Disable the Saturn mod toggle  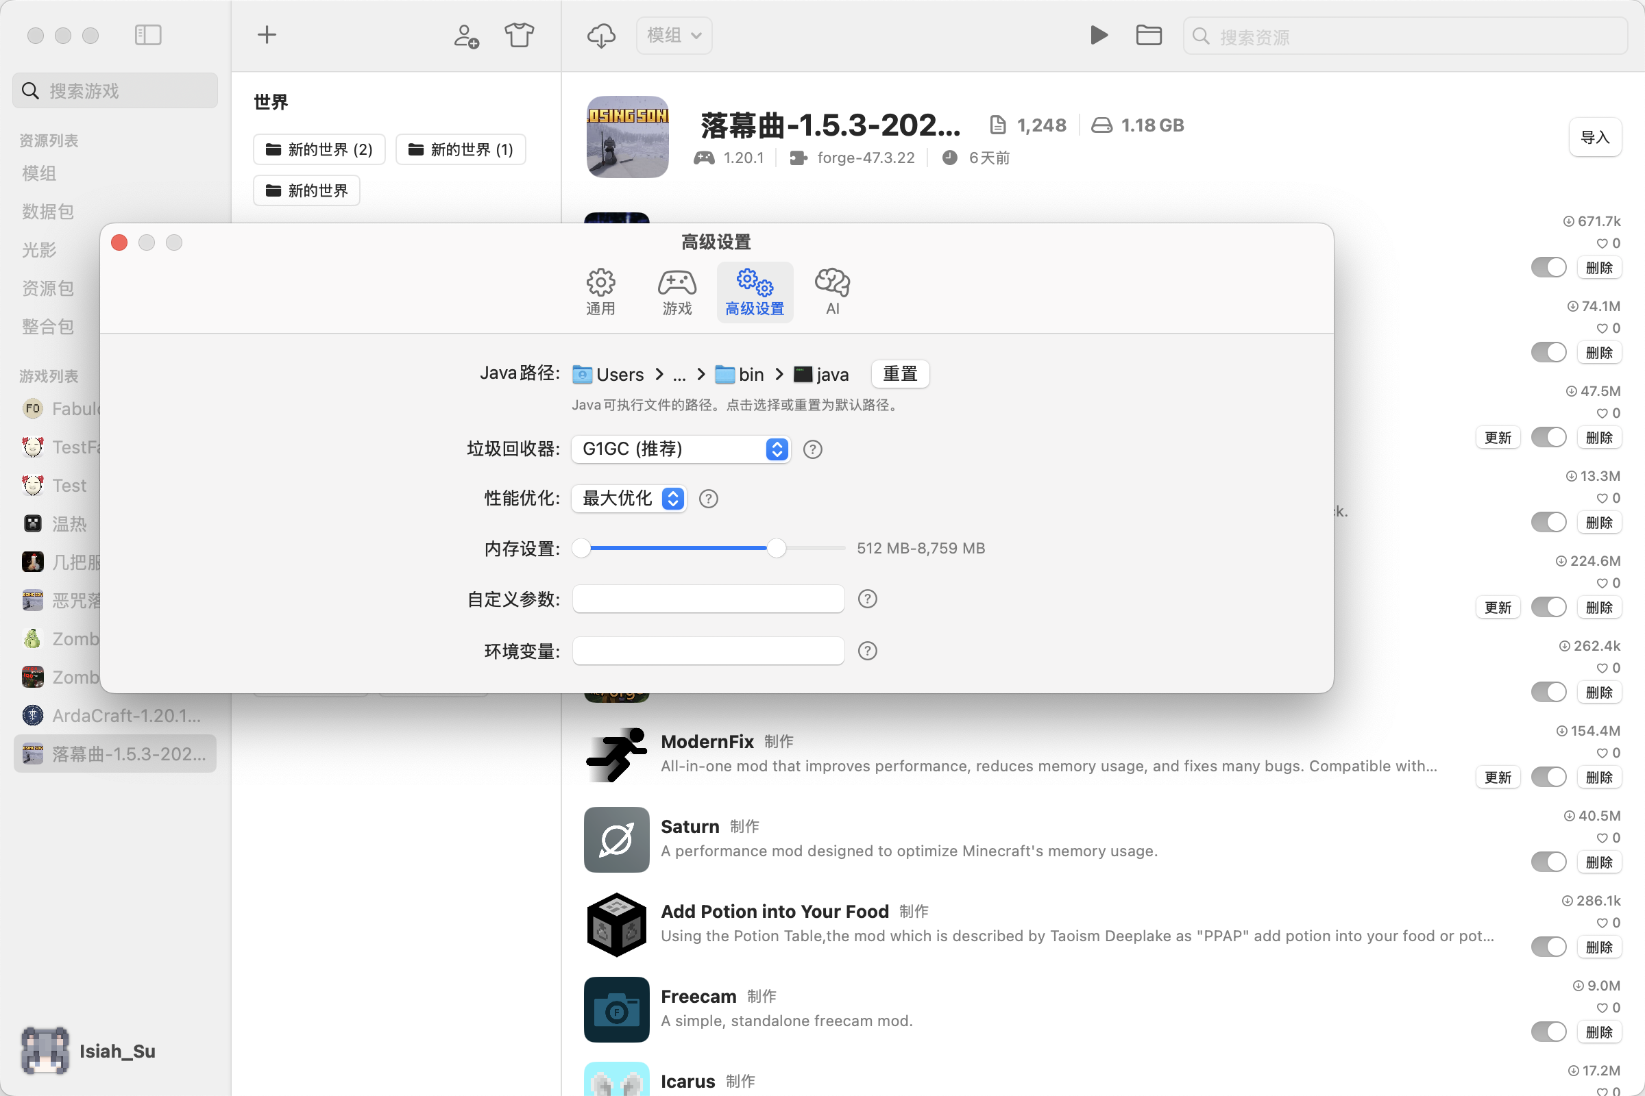click(1548, 861)
